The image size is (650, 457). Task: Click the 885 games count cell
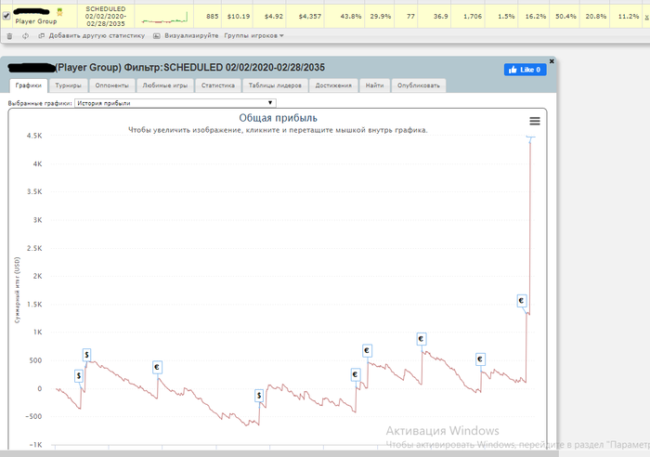pyautogui.click(x=213, y=16)
